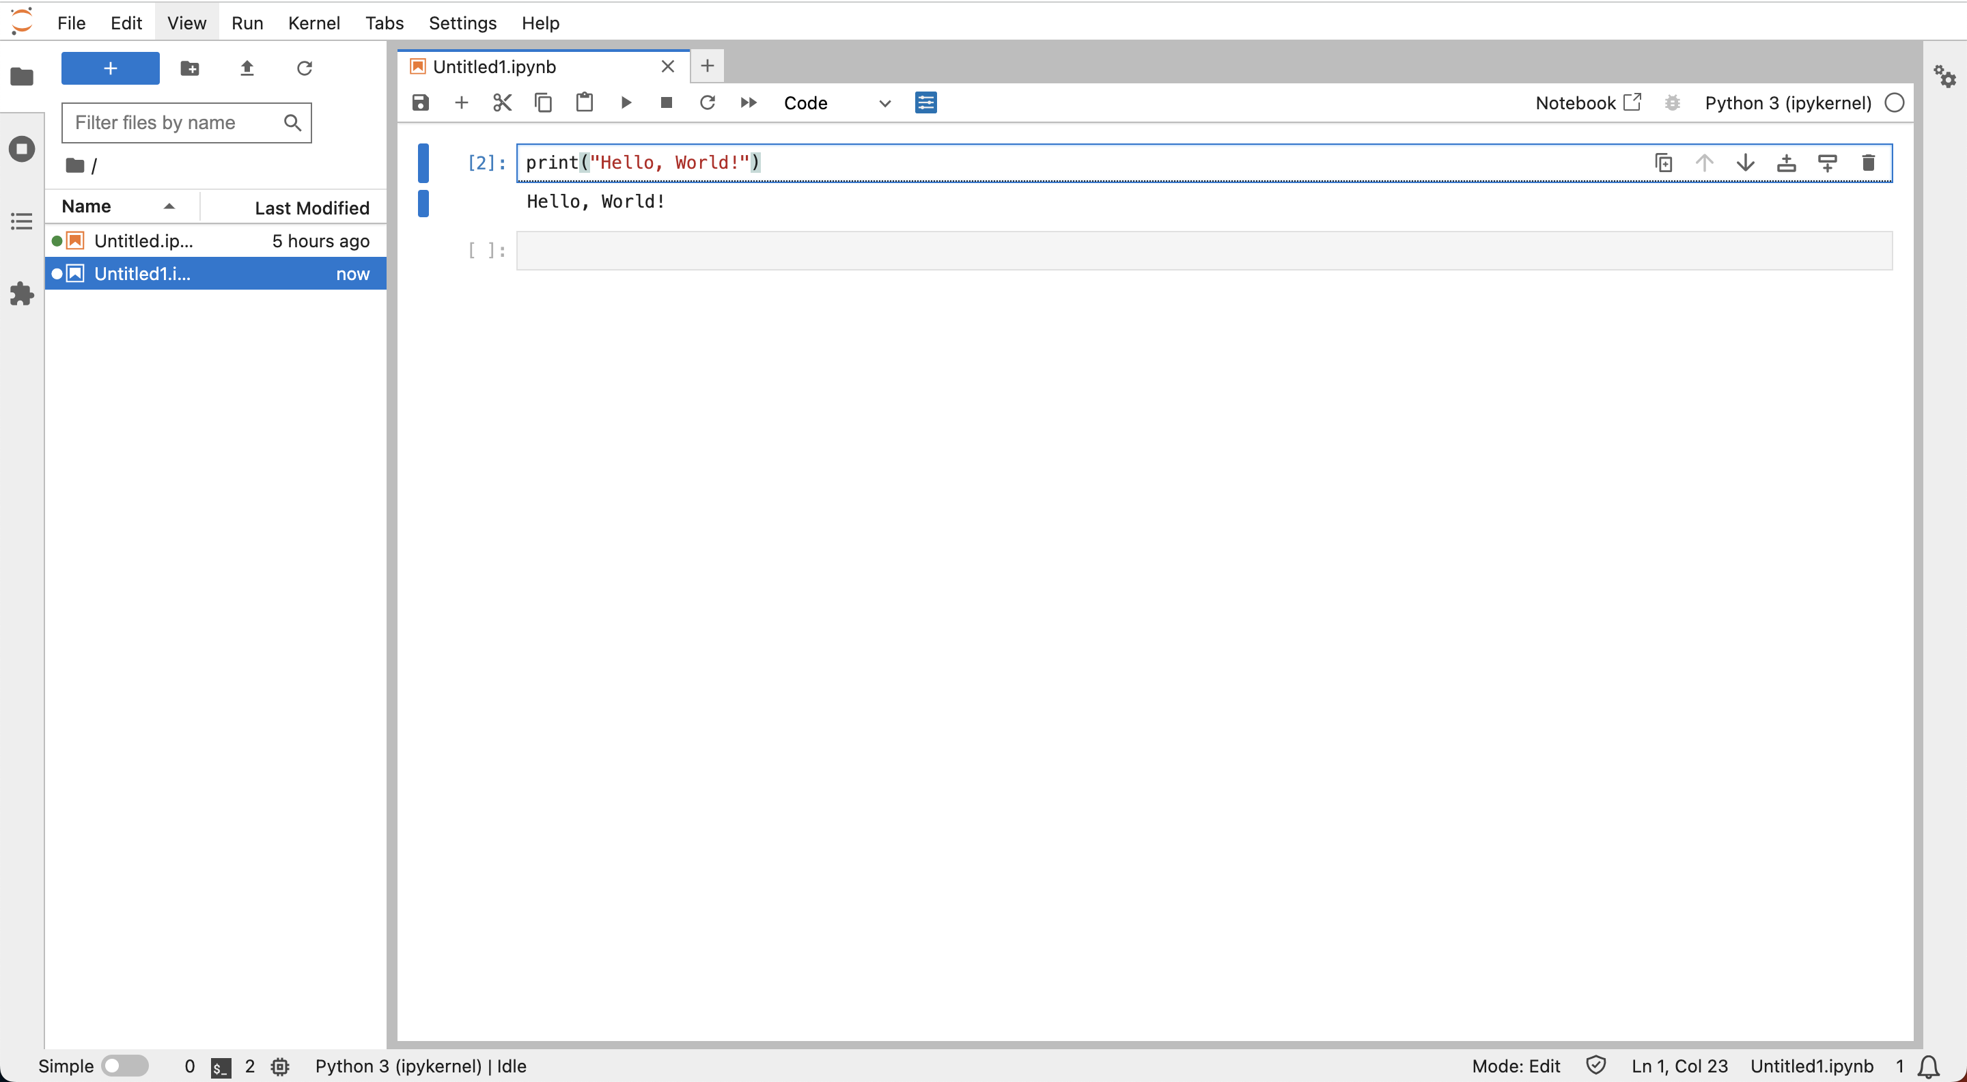Move the cell down with the arrow icon
The width and height of the screenshot is (1967, 1082).
pyautogui.click(x=1745, y=163)
